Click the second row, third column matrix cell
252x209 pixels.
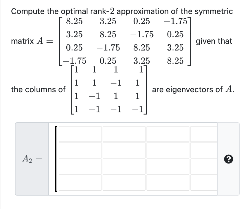[x=168, y=151]
